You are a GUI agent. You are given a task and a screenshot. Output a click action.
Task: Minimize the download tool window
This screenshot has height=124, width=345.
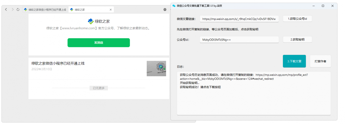coord(313,6)
